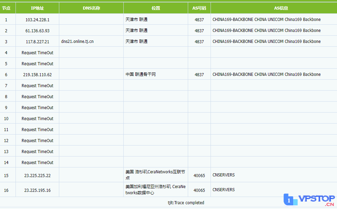
Task: Select IP address 103.24.228.1
Action: [x=38, y=20]
